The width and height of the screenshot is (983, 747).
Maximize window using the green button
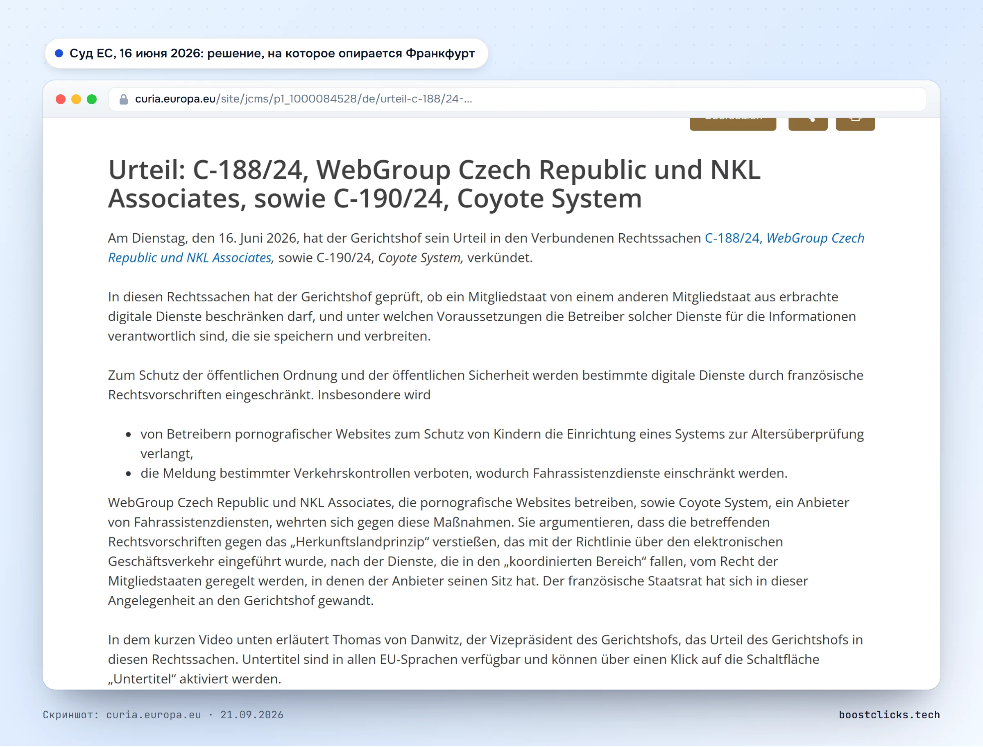pos(92,99)
